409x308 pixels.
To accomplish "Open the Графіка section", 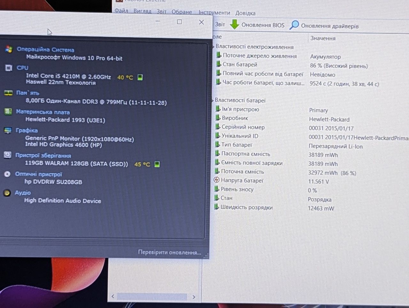I will point(27,130).
